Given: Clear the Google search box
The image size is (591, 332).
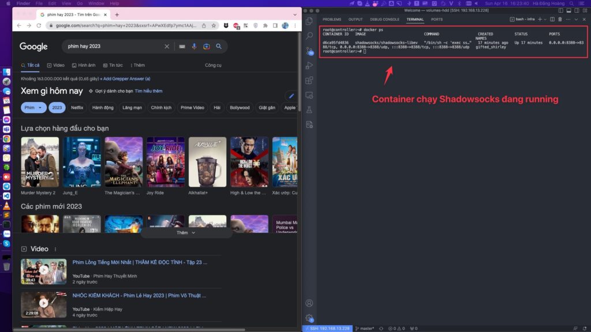Looking at the screenshot, I should (167, 46).
